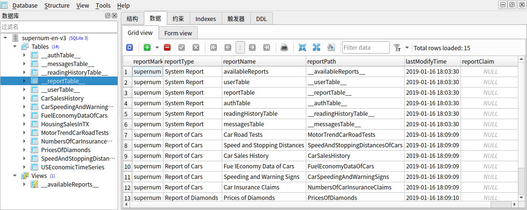Expand the CarSalesHistory tree node

(24, 98)
